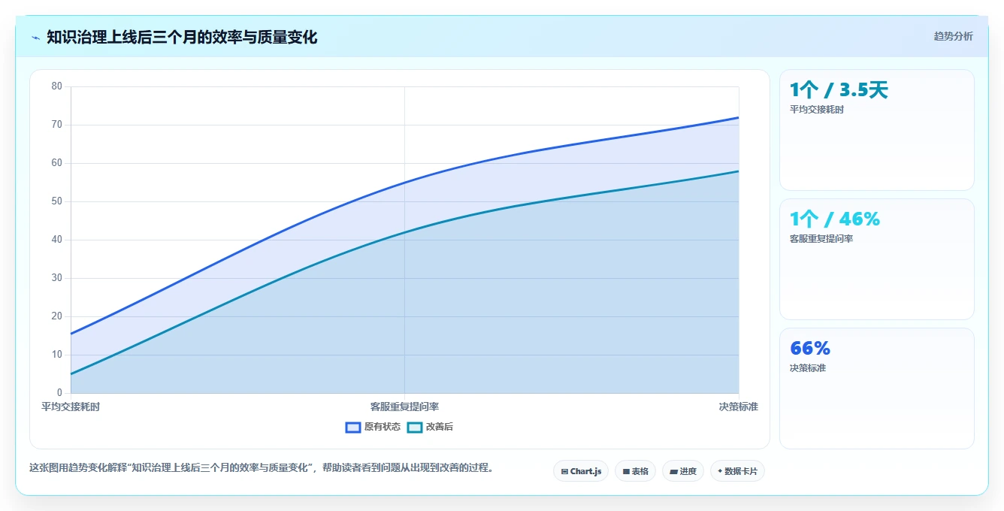Click the 10 y-axis tick label
The image size is (1004, 511).
[x=57, y=355]
